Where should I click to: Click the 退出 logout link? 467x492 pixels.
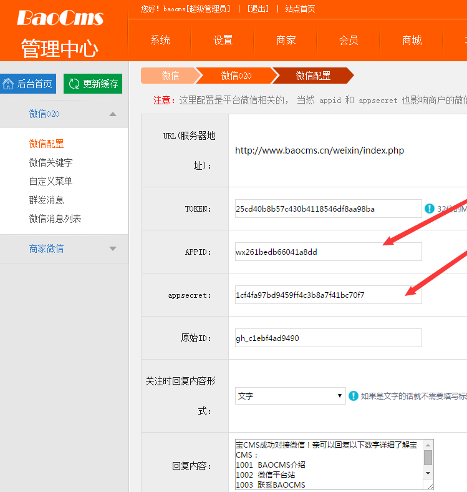[x=258, y=9]
